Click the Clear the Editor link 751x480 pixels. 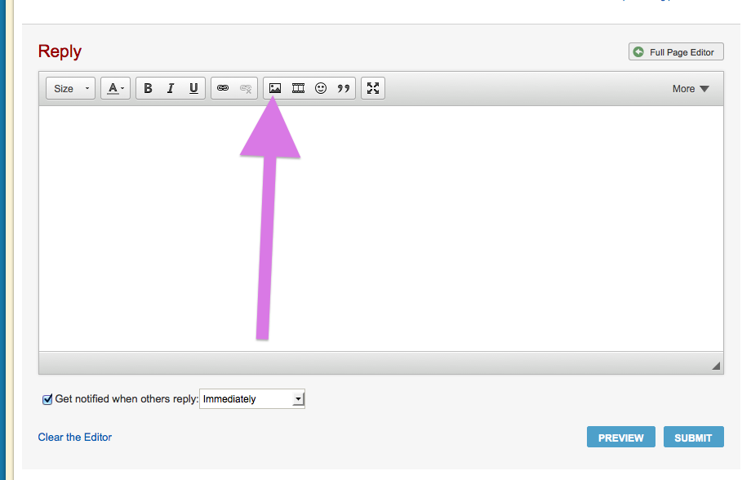(x=75, y=437)
